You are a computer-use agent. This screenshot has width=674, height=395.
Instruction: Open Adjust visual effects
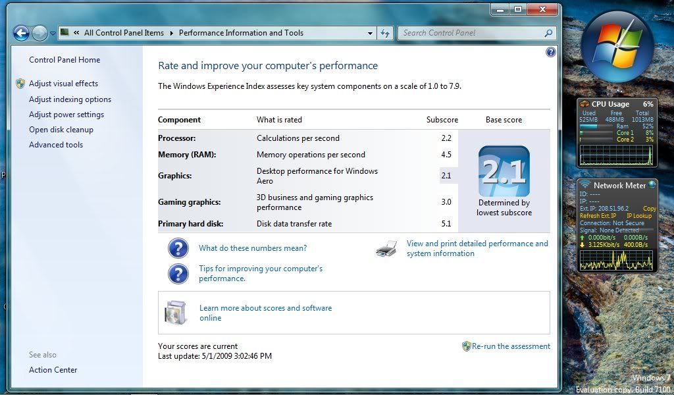[x=63, y=84]
